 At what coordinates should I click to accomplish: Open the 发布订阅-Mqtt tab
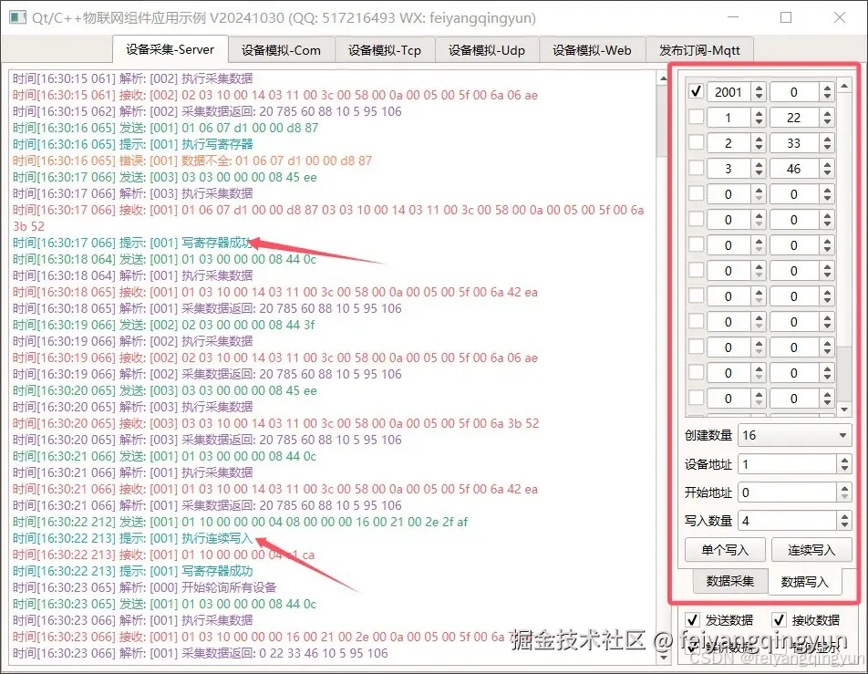pyautogui.click(x=699, y=50)
